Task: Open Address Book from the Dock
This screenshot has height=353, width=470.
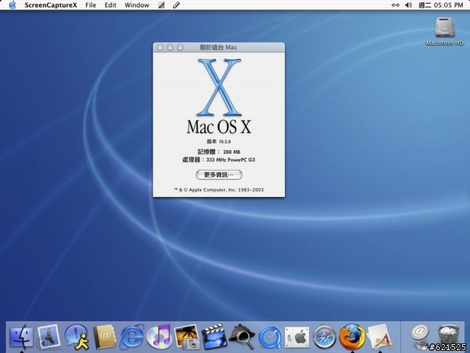Action: [104, 337]
